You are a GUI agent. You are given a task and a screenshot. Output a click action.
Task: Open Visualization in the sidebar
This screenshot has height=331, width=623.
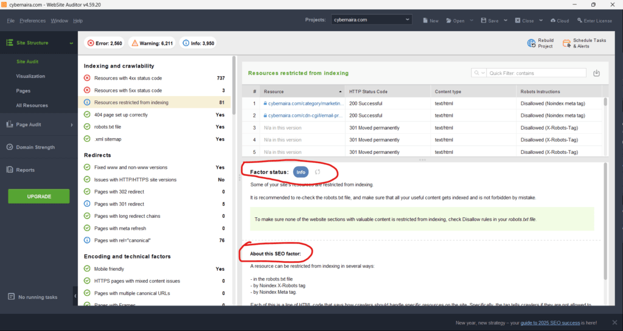[x=30, y=76]
